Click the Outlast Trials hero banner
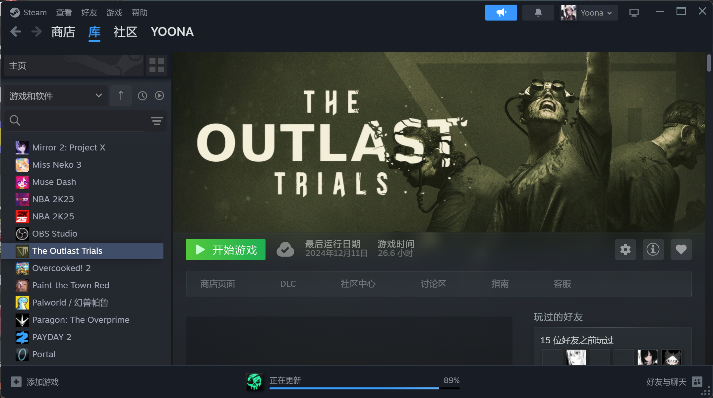Screen dimensions: 713x398 [439, 142]
